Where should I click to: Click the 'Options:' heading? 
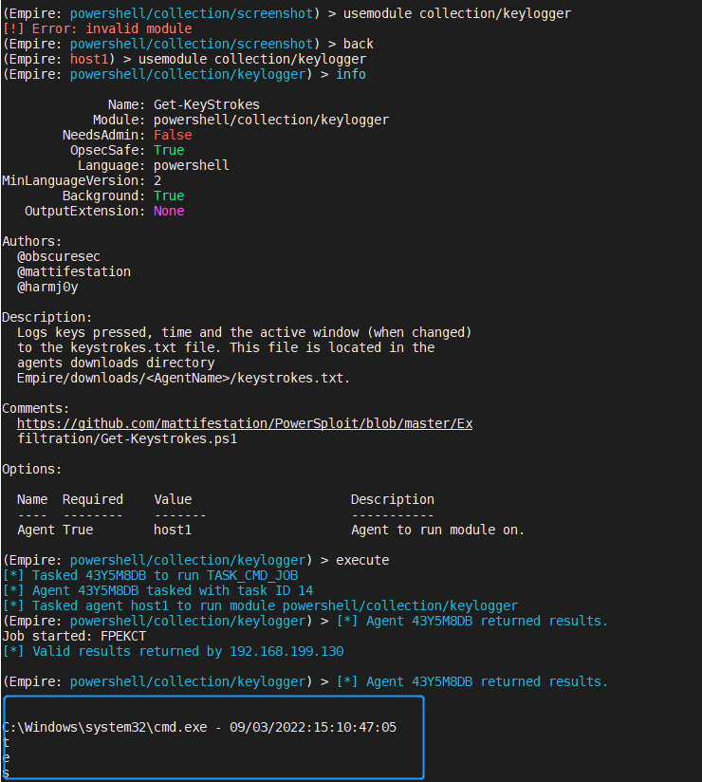pyautogui.click(x=32, y=470)
